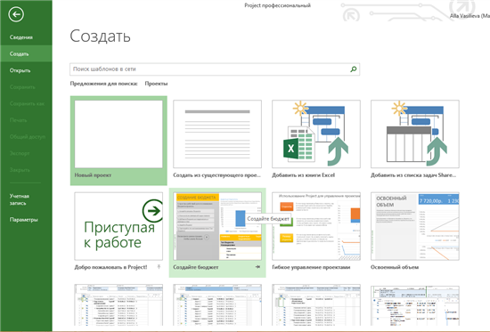Open the Приступая к работе tile
Screen dimensions: 490x332
click(118, 226)
